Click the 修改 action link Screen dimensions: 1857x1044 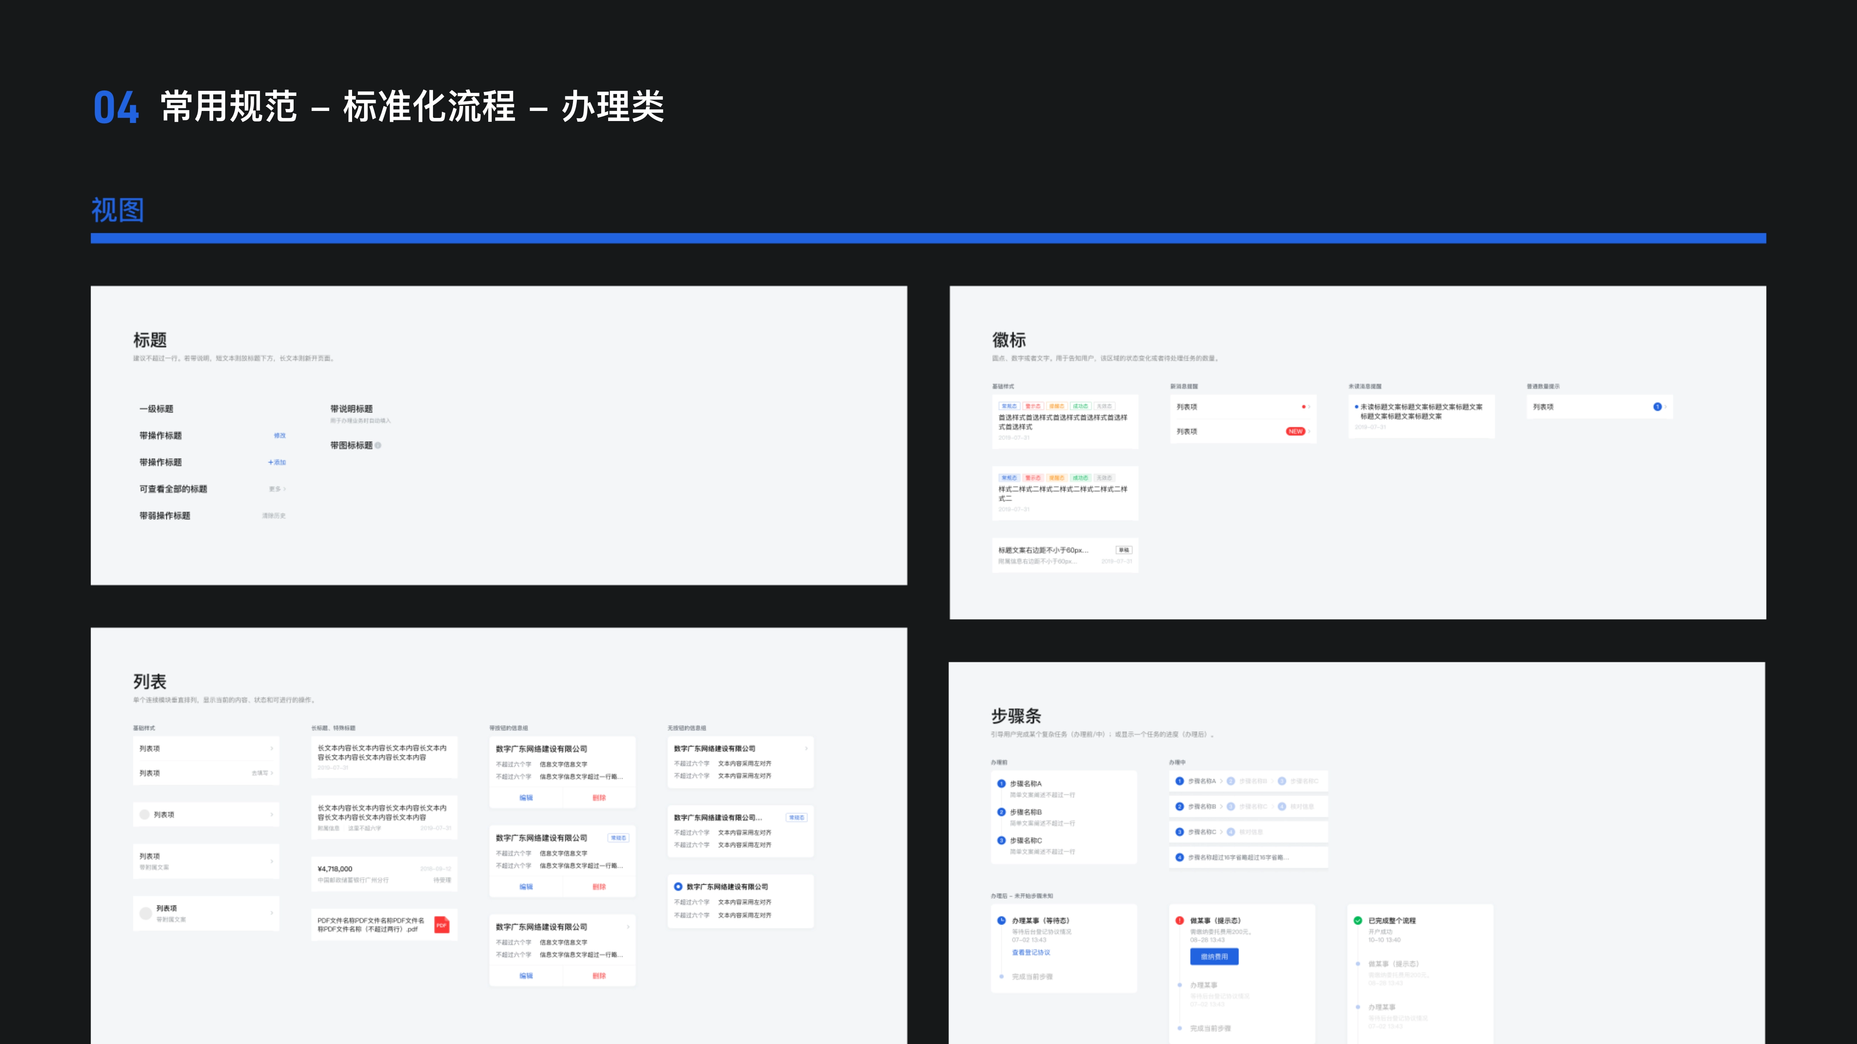(x=280, y=436)
